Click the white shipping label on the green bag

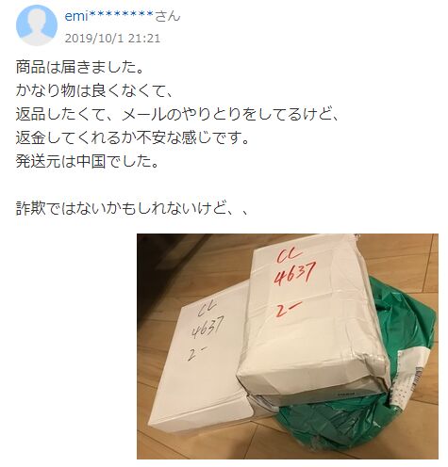tap(410, 378)
